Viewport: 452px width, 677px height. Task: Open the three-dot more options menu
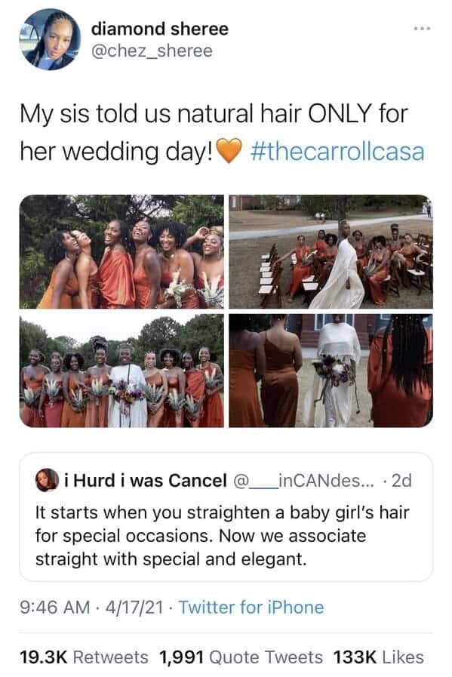coord(422,29)
